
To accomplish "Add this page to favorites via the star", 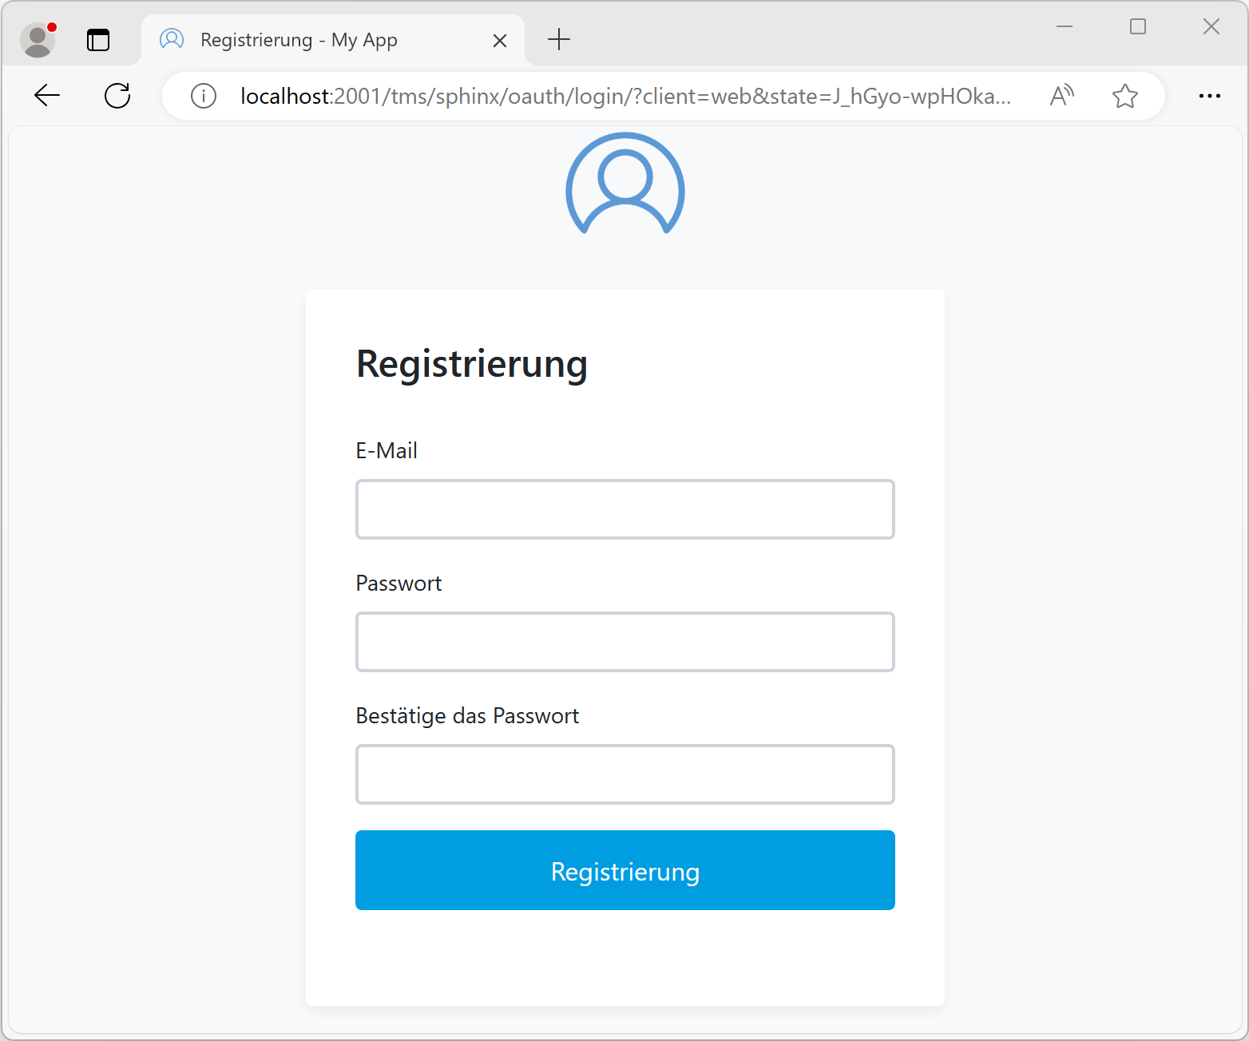I will pyautogui.click(x=1125, y=96).
